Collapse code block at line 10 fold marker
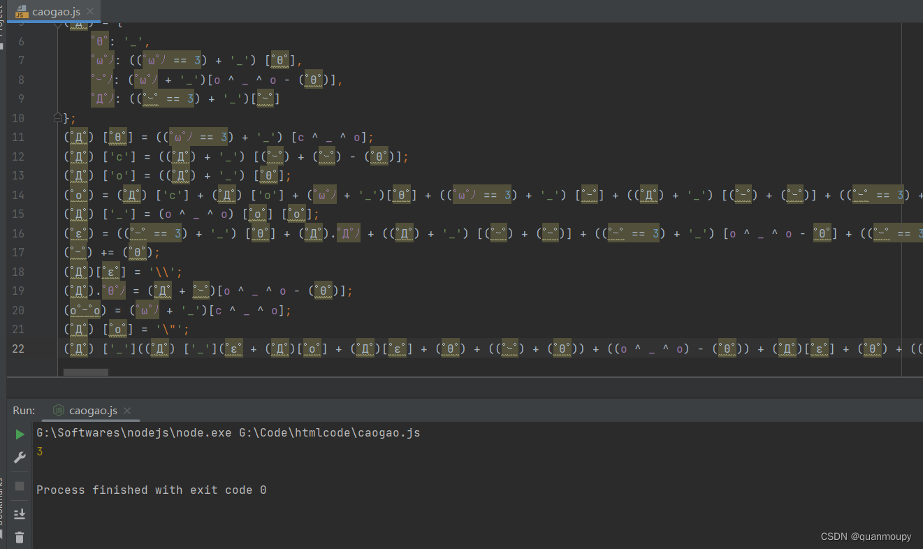This screenshot has width=923, height=549. (58, 117)
